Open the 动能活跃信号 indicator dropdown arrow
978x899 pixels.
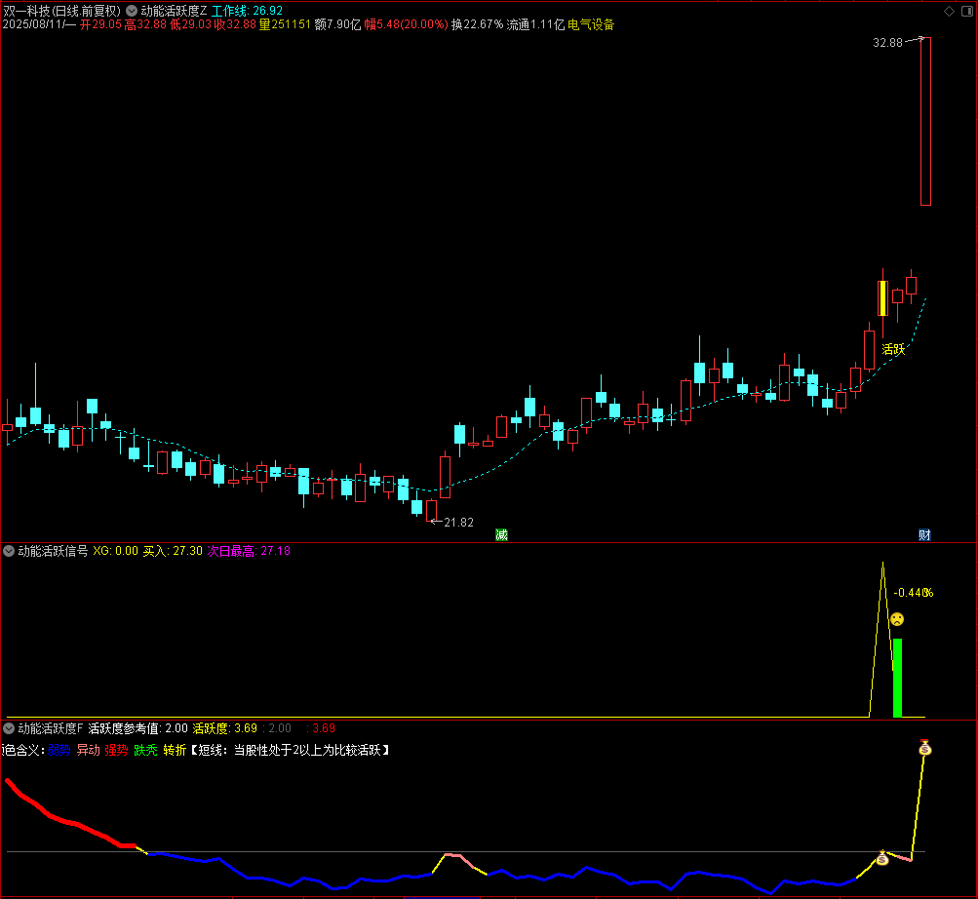[x=9, y=551]
